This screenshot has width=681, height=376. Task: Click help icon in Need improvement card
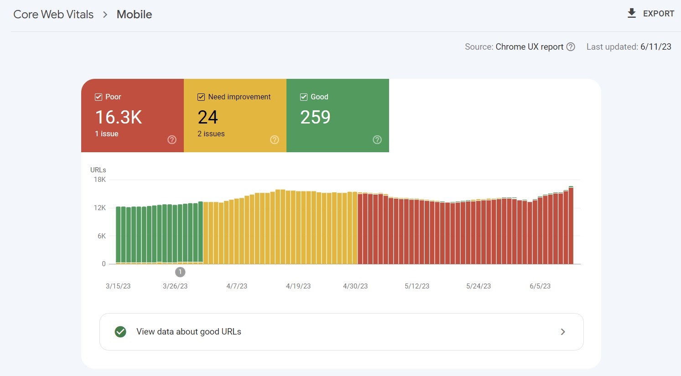[x=275, y=140]
